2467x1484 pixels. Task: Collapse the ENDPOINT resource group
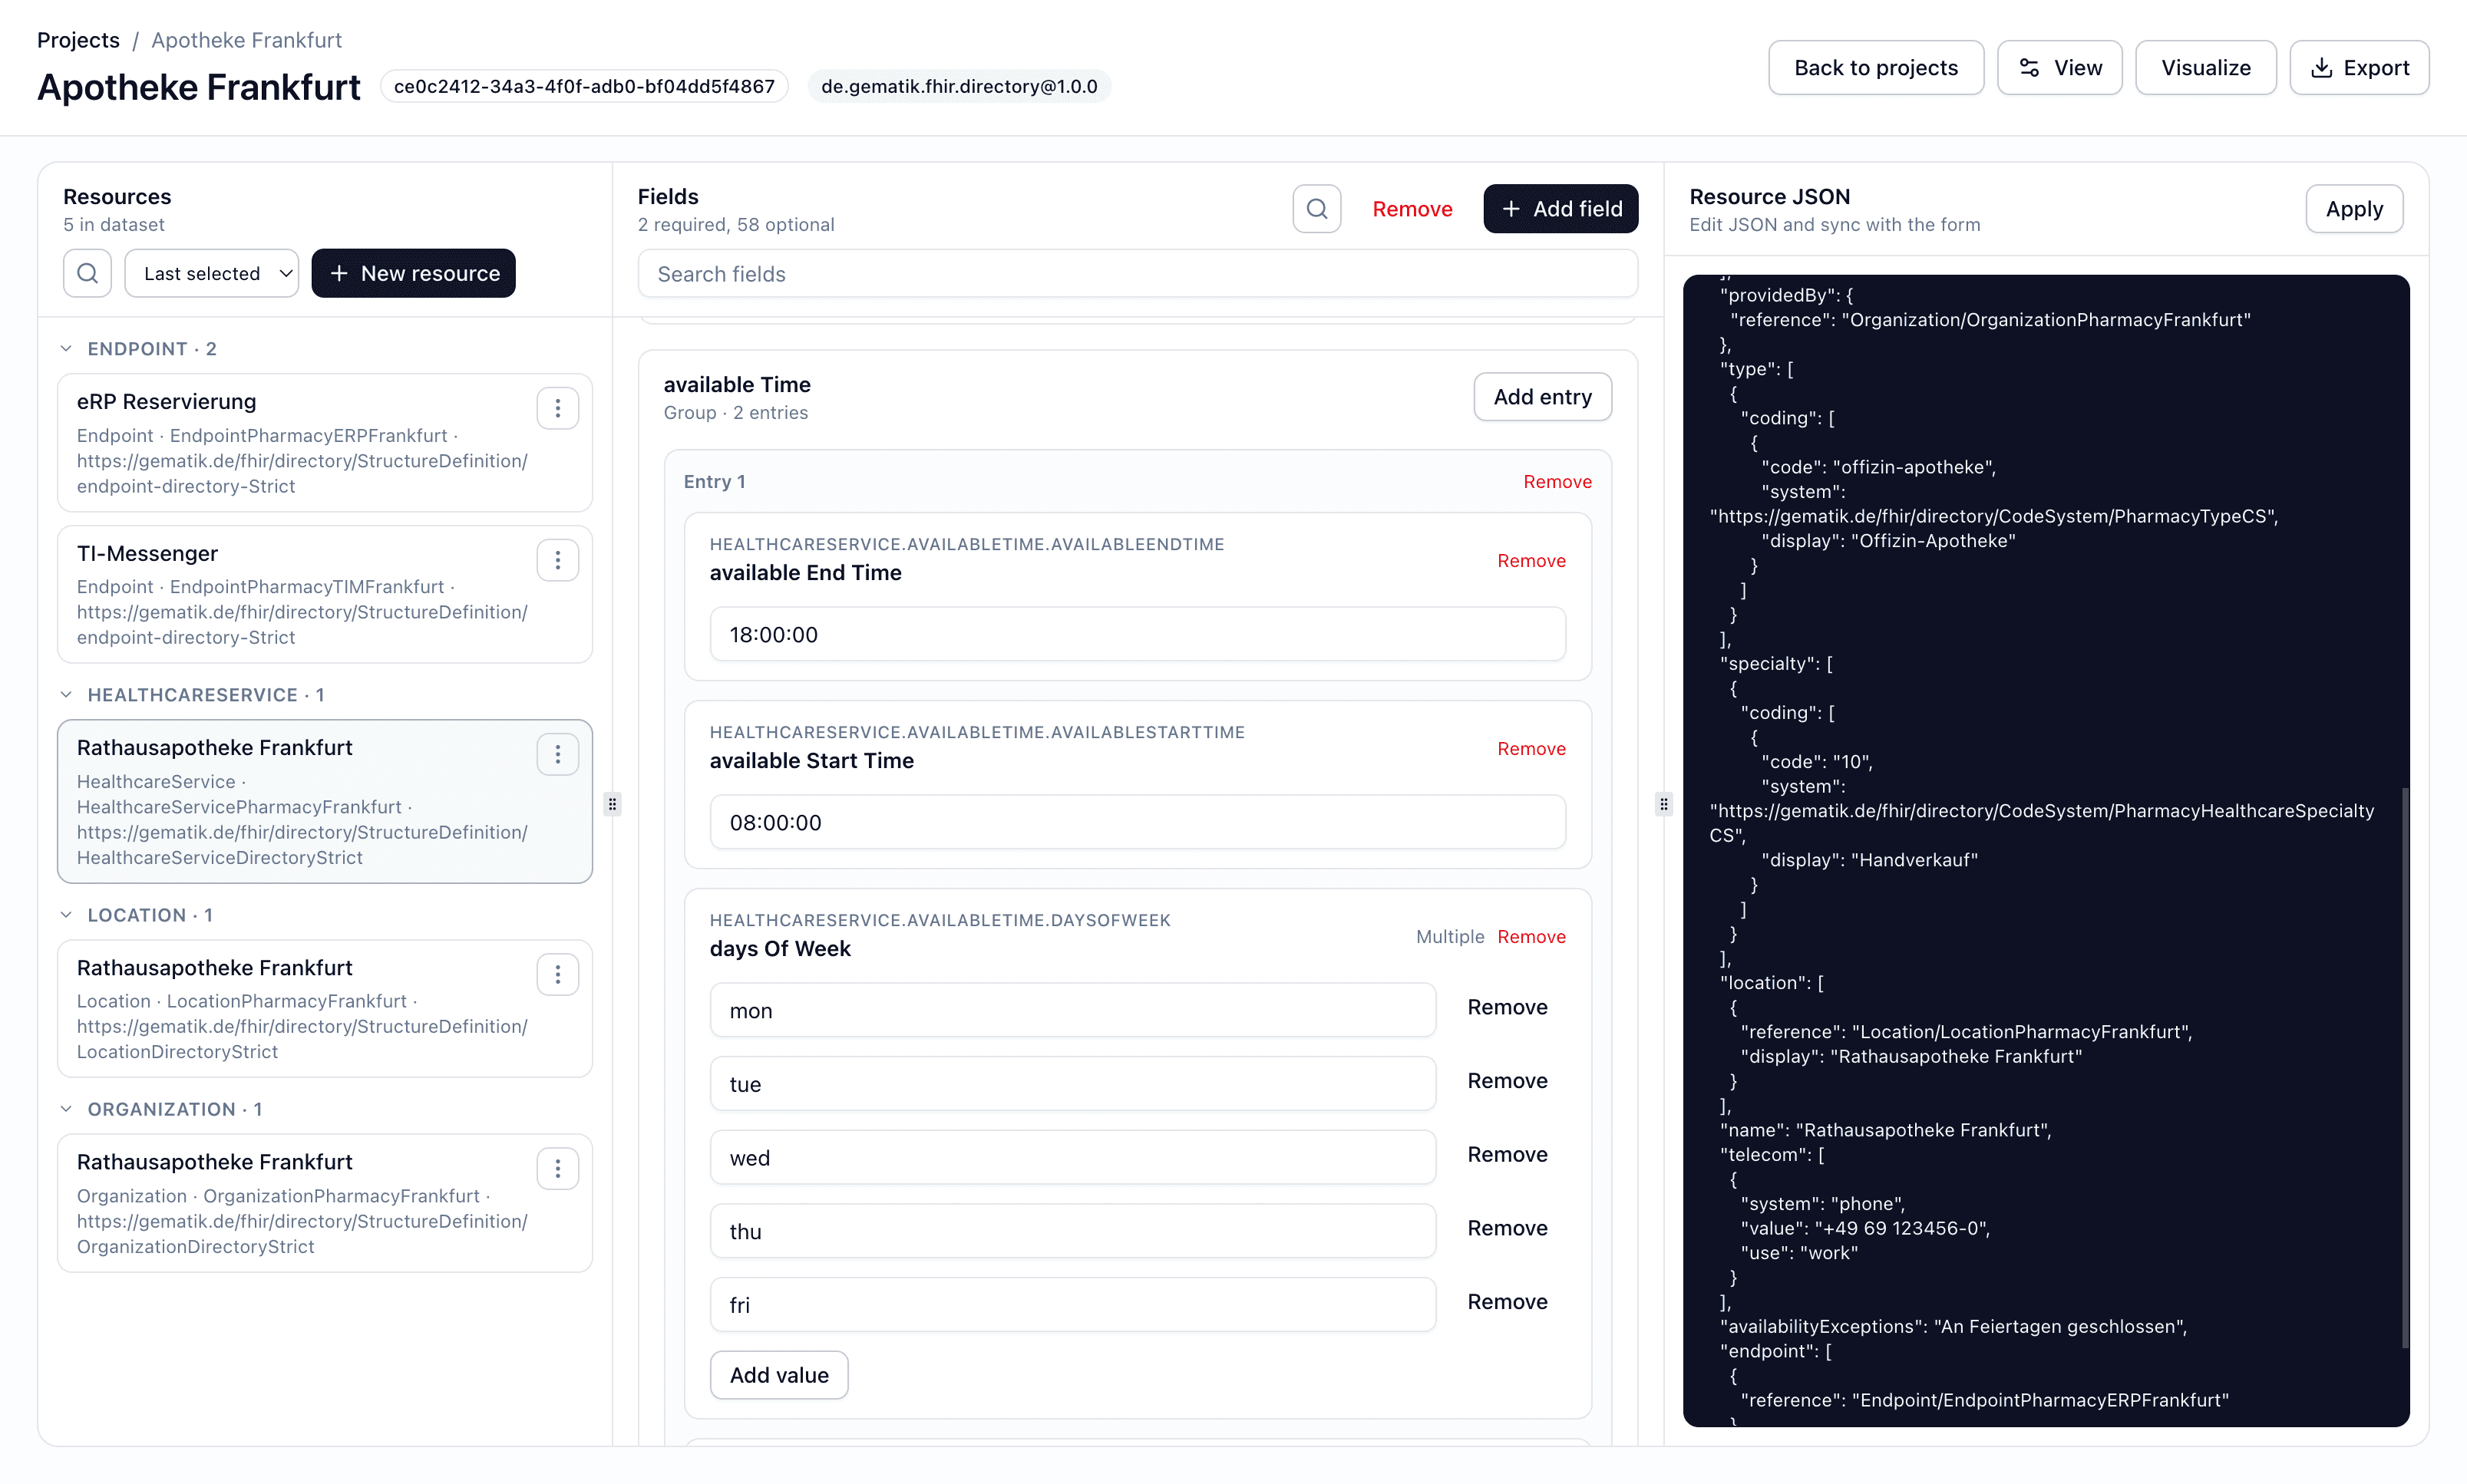click(x=66, y=348)
